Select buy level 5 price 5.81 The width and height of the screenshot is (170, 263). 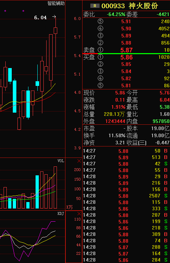tap(126, 86)
